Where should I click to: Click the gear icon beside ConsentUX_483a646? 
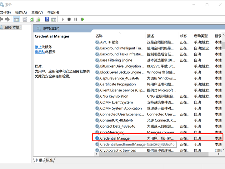97,120
